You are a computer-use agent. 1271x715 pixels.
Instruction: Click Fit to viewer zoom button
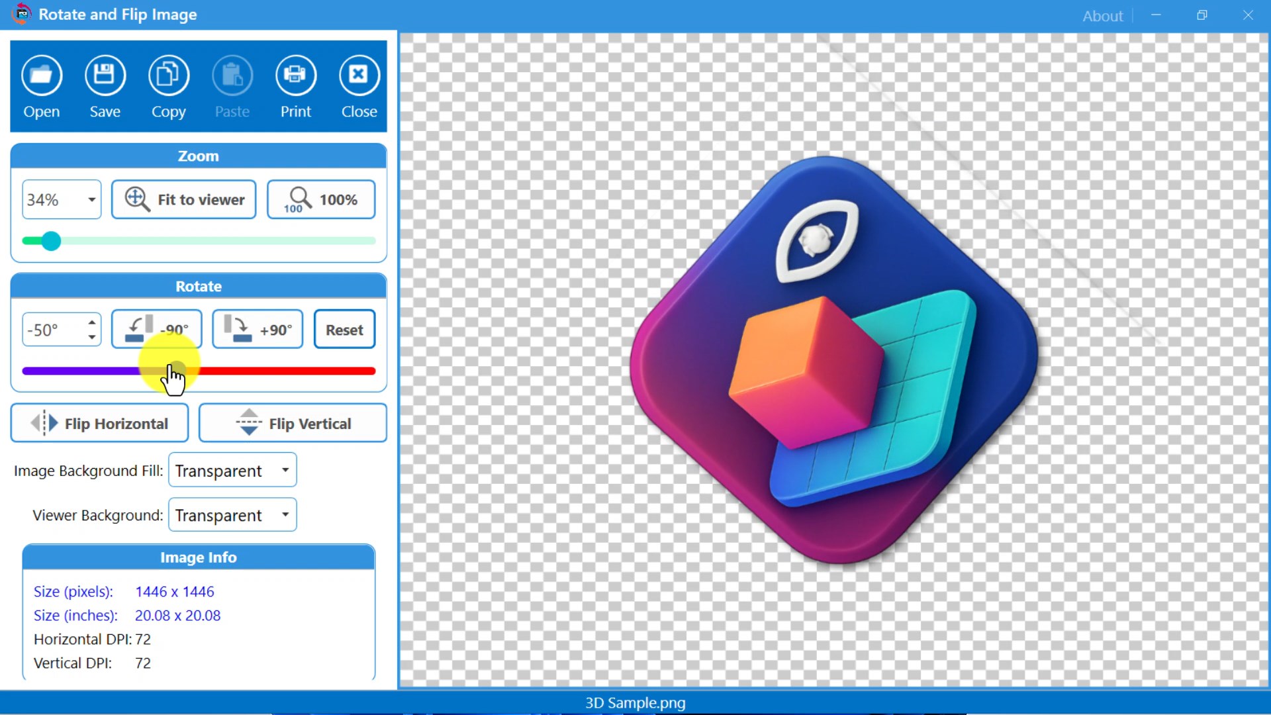tap(184, 199)
